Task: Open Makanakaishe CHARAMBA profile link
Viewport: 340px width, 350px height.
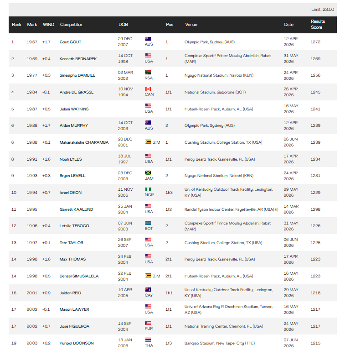Action: coord(84,142)
